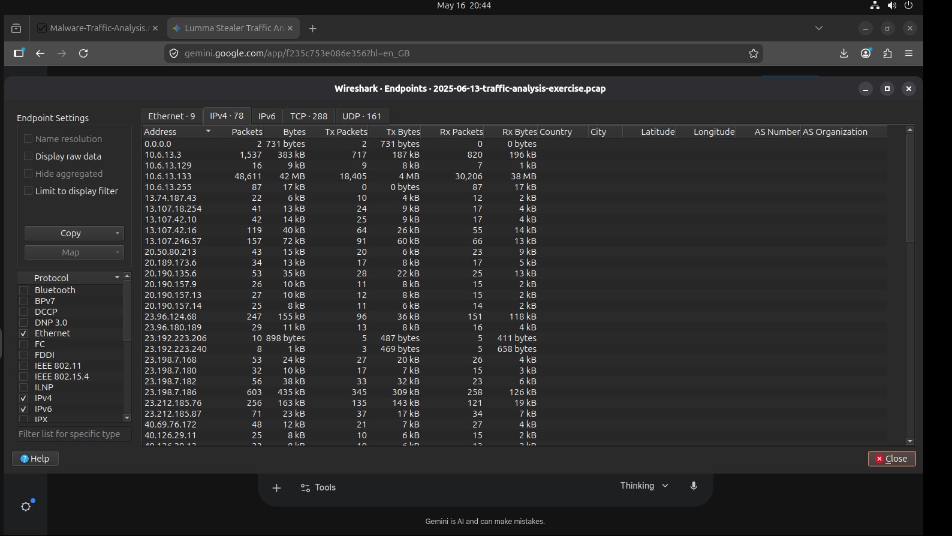Open the Map dropdown button
The width and height of the screenshot is (952, 536).
click(74, 252)
